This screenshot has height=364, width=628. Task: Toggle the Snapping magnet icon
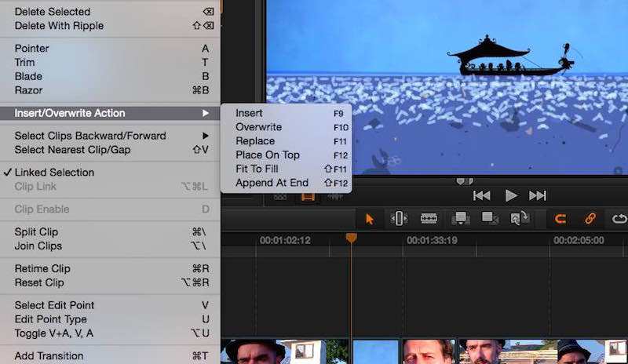tap(560, 219)
